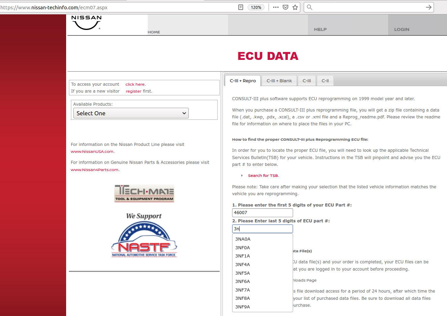Open the page actions three-dot menu
The width and height of the screenshot is (447, 316).
(x=276, y=7)
